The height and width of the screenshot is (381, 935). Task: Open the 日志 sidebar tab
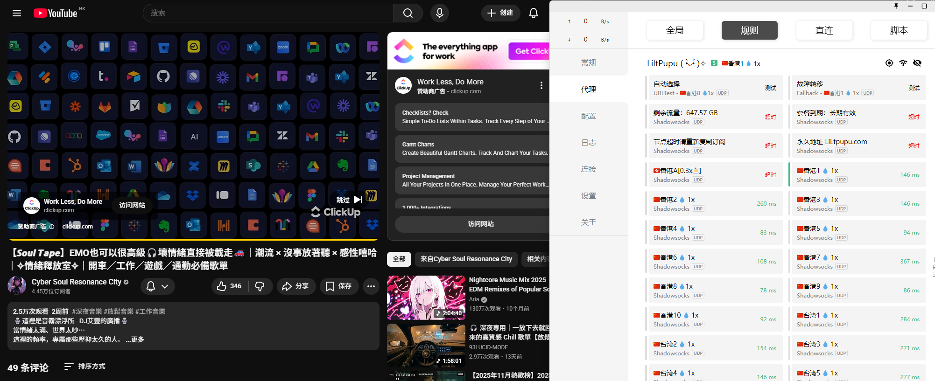[x=588, y=143]
